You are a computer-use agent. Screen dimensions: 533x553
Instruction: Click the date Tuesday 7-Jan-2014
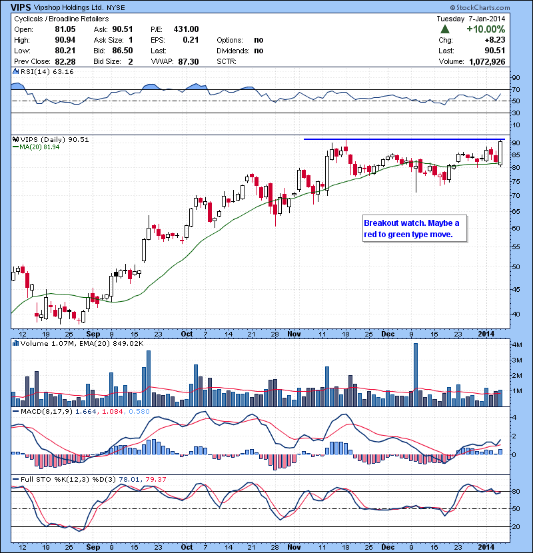coord(470,19)
